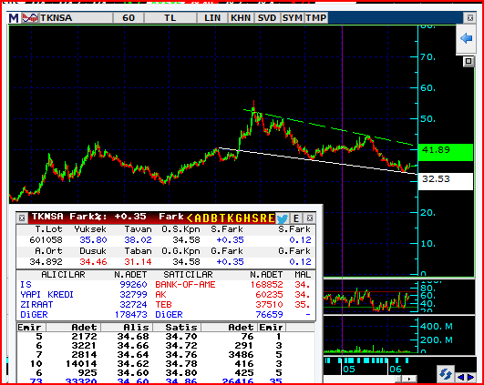Viewport: 484px width, 385px height.
Task: Click the 34.70 ask price
Action: click(181, 336)
